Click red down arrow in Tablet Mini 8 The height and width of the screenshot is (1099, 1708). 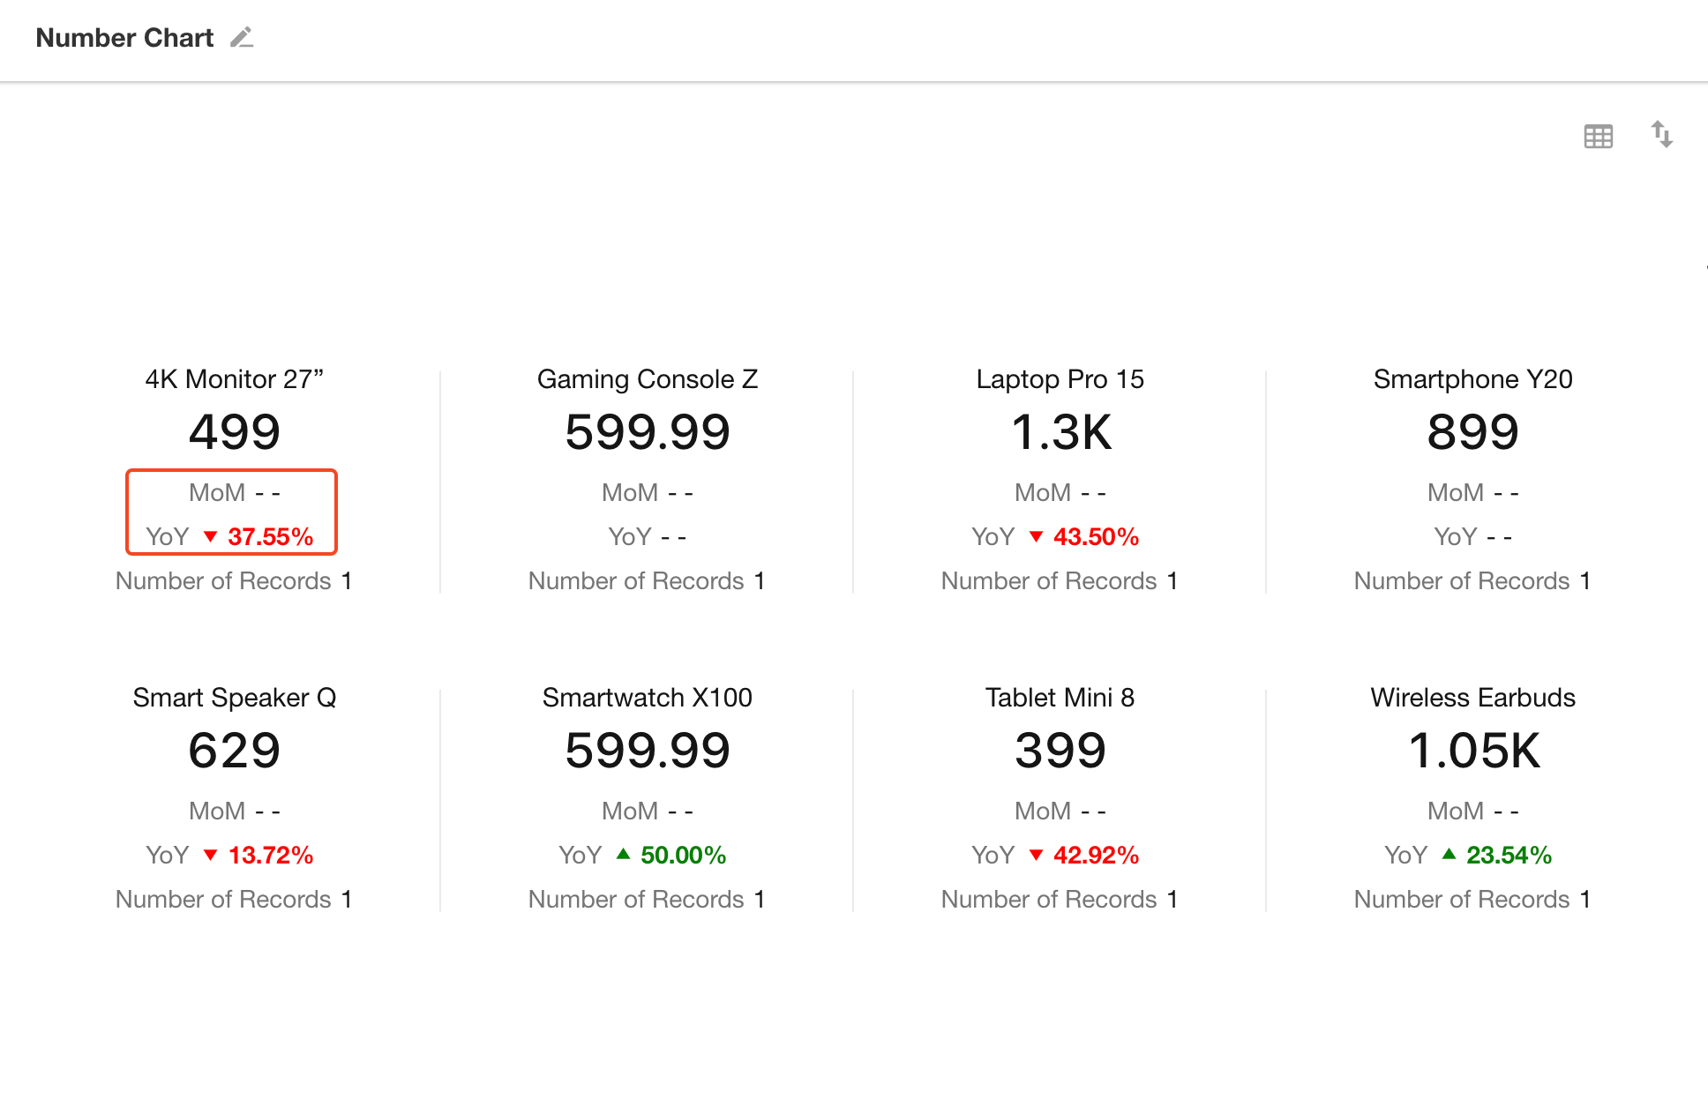tap(1036, 855)
